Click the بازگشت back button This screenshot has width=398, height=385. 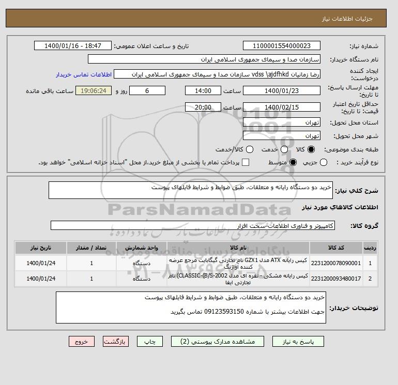pos(115,342)
